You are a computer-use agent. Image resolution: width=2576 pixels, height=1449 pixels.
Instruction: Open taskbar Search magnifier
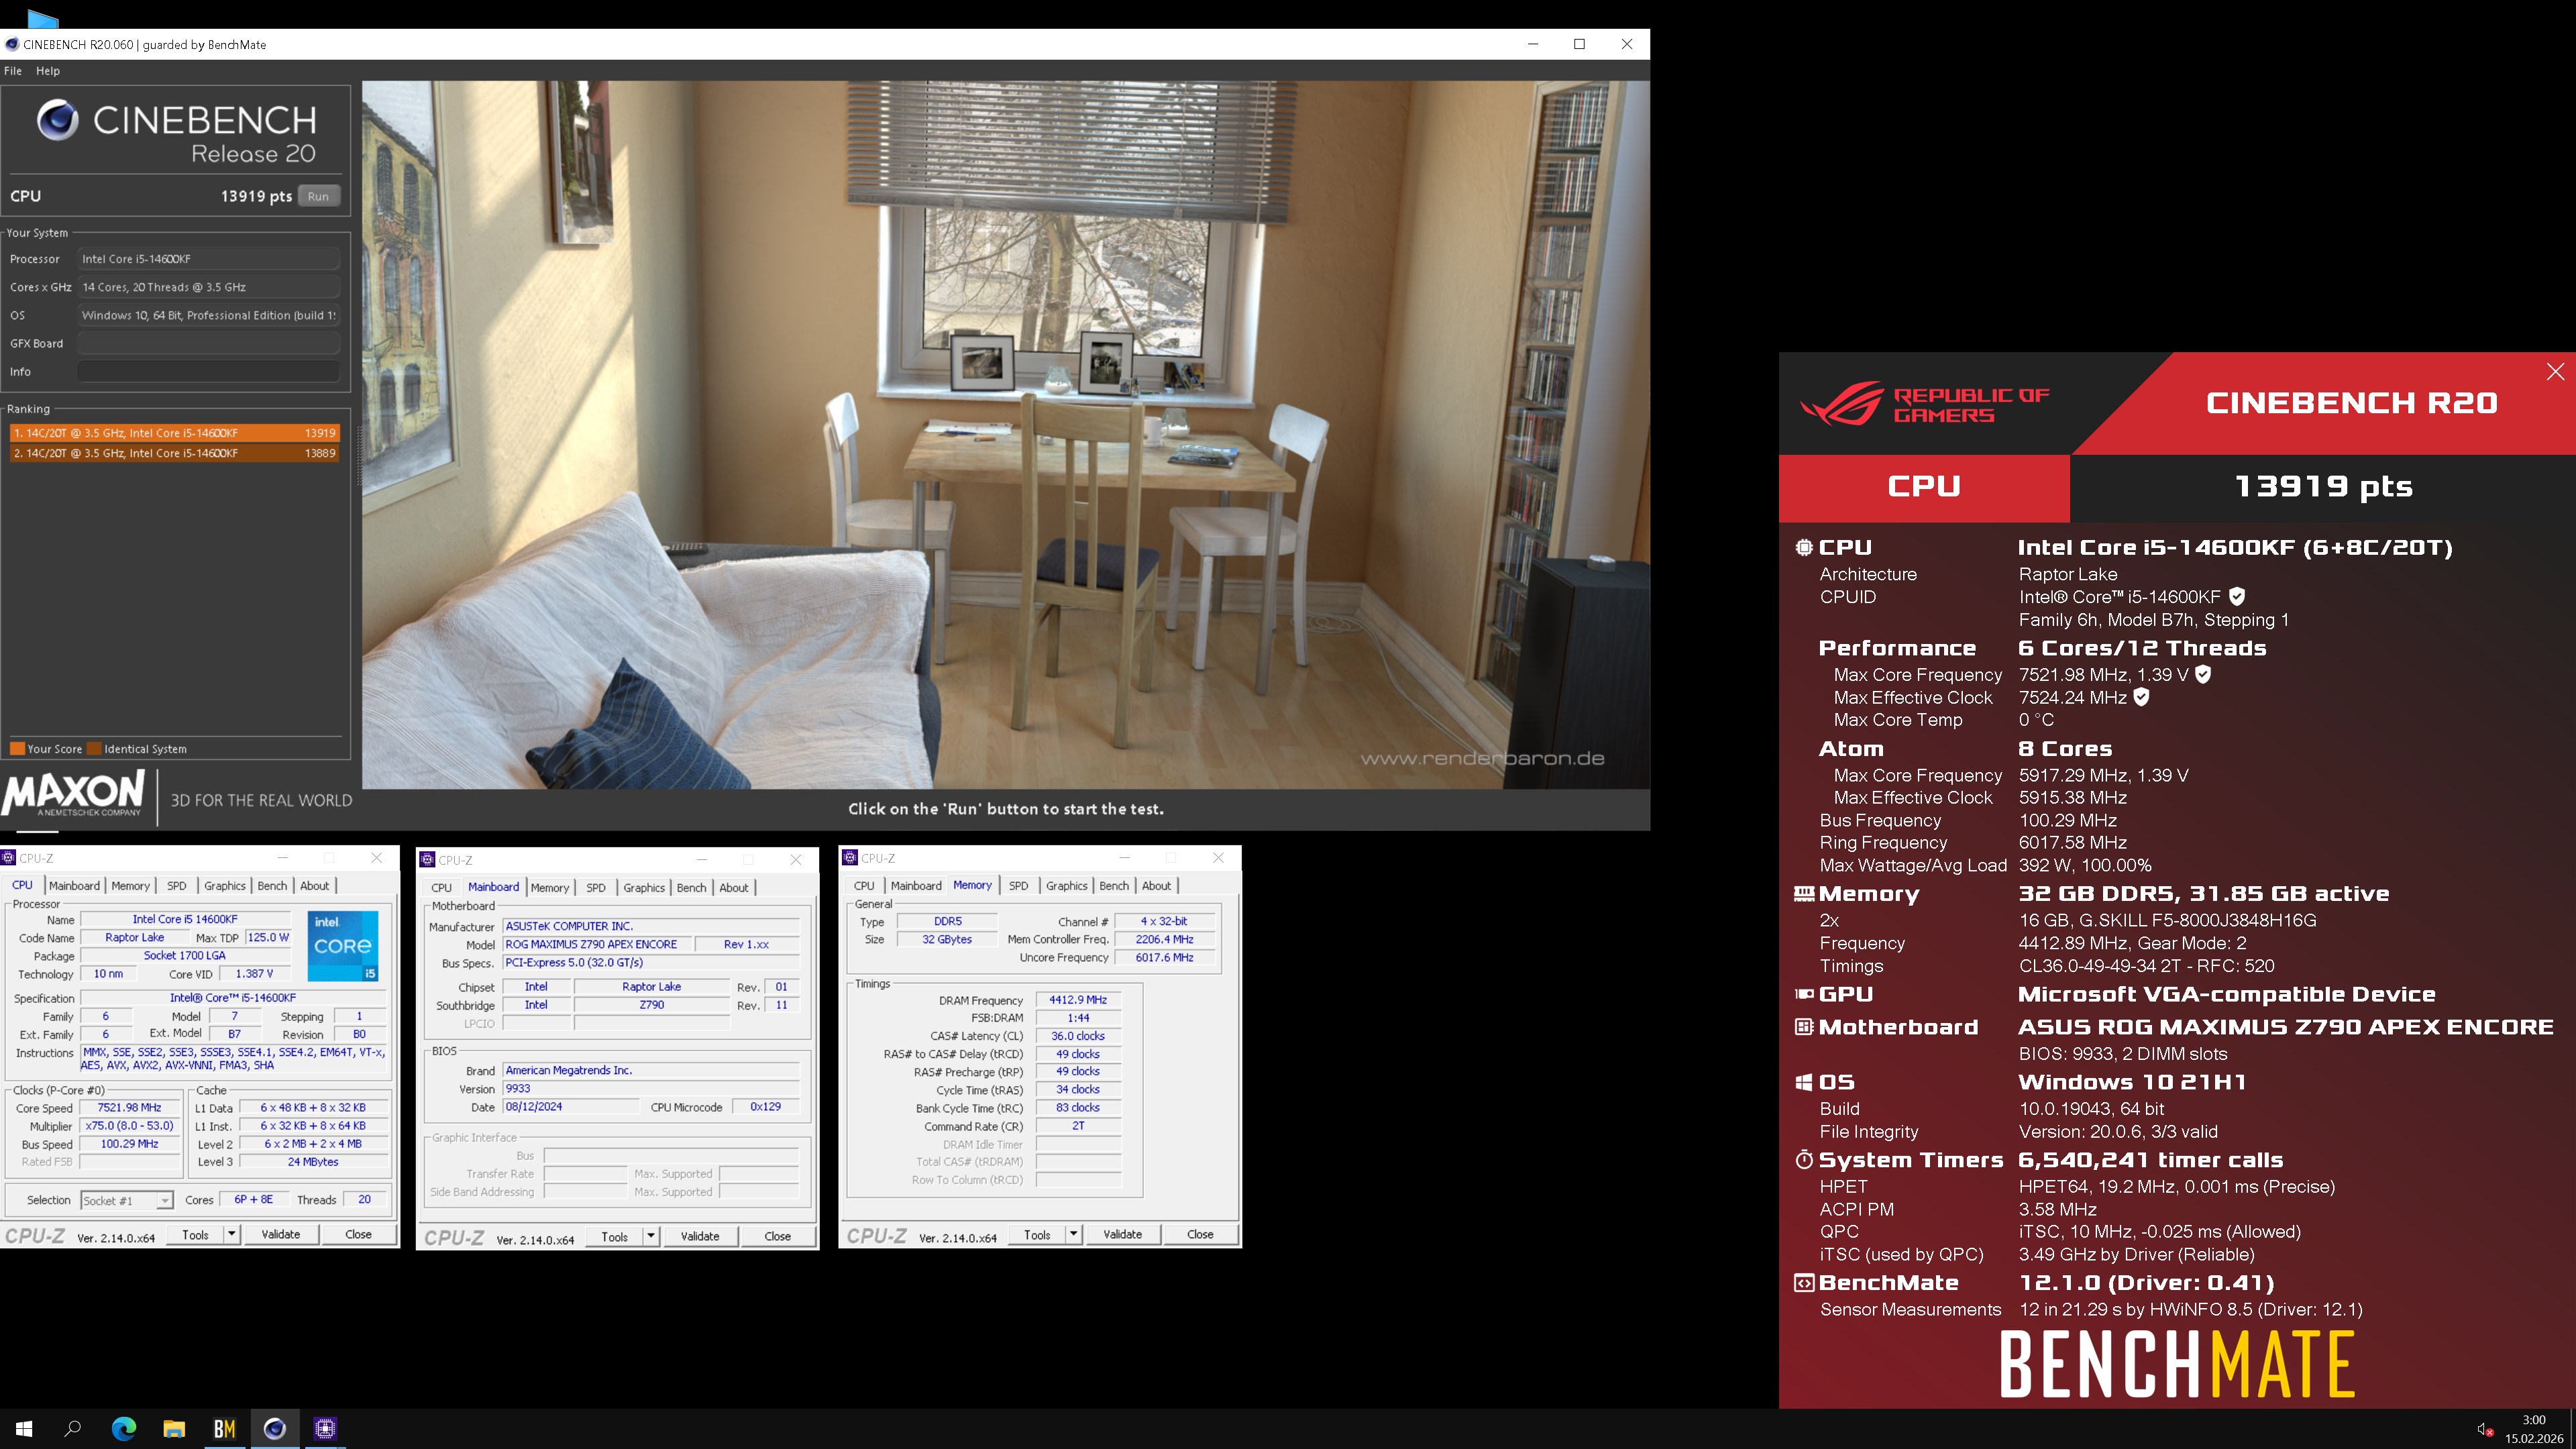(73, 1428)
